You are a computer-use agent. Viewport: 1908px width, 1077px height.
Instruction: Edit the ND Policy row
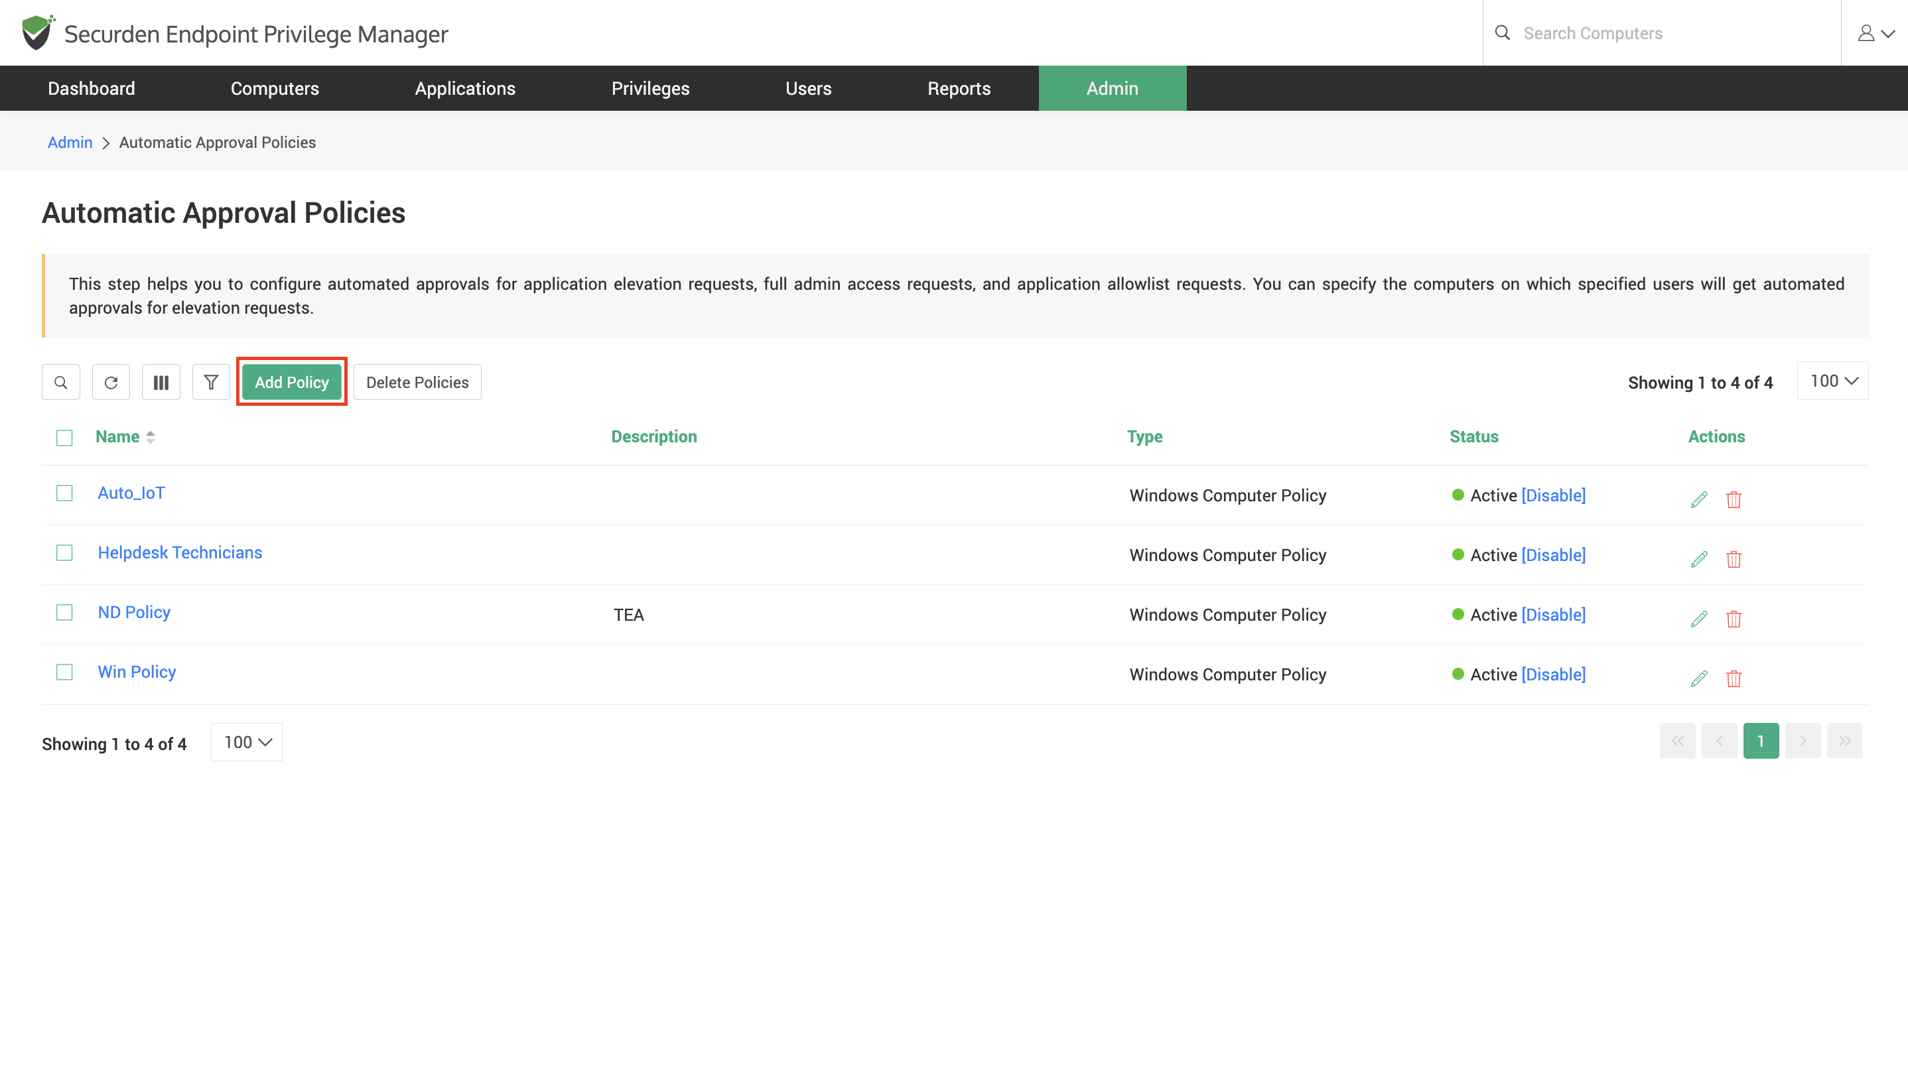tap(1699, 618)
